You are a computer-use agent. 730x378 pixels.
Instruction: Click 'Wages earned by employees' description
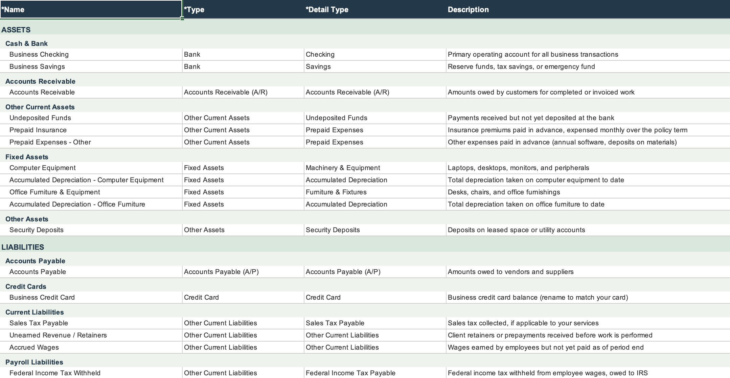click(x=588, y=347)
